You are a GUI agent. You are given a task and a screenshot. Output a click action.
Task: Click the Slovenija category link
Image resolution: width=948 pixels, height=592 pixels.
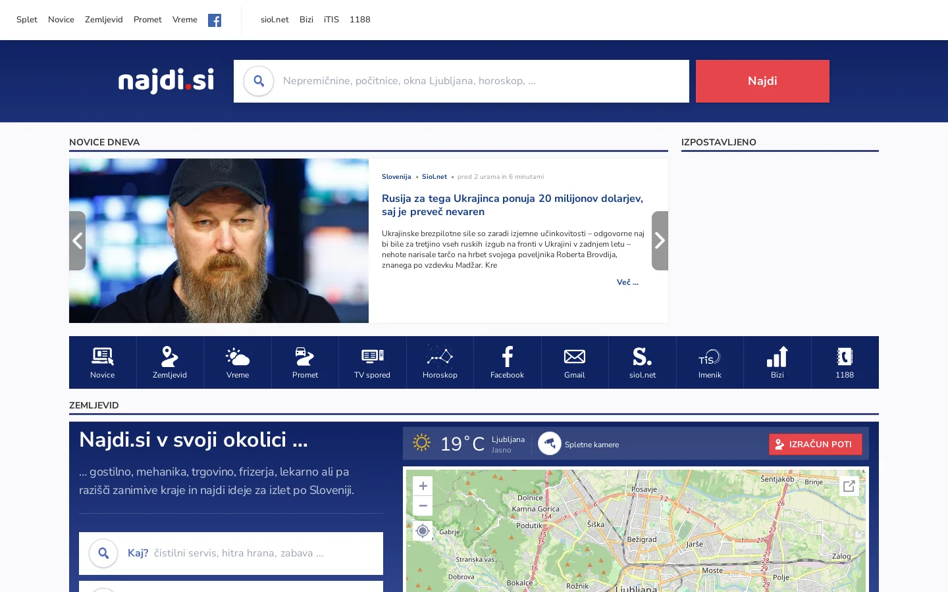(396, 177)
